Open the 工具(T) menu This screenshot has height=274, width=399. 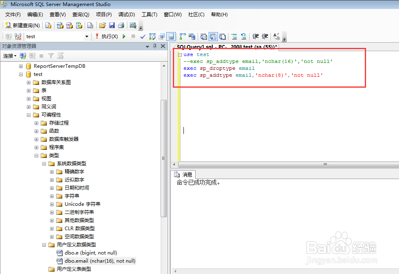149,15
